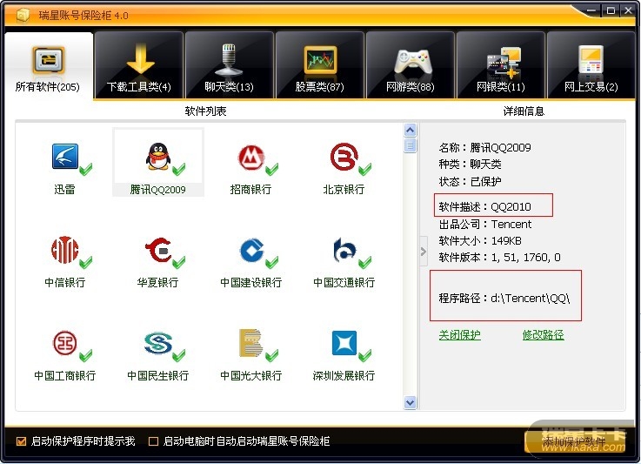Collapse the details panel with the side arrow
This screenshot has width=641, height=464.
(424, 252)
